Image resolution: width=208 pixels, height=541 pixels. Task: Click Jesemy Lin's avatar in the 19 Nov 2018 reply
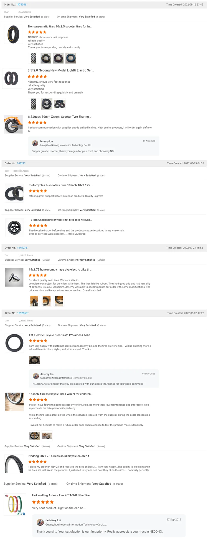tap(35, 143)
